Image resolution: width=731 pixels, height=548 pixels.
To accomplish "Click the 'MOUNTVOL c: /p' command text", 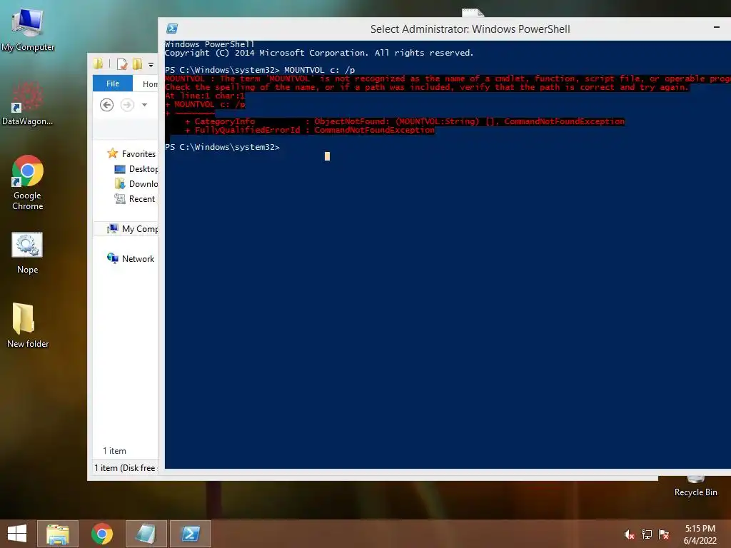I will click(x=319, y=70).
